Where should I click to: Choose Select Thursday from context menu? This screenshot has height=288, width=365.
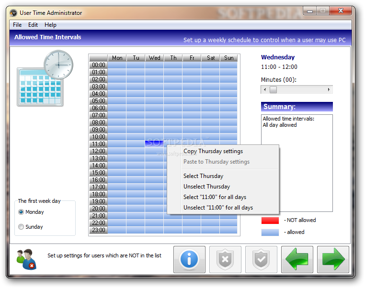click(223, 176)
